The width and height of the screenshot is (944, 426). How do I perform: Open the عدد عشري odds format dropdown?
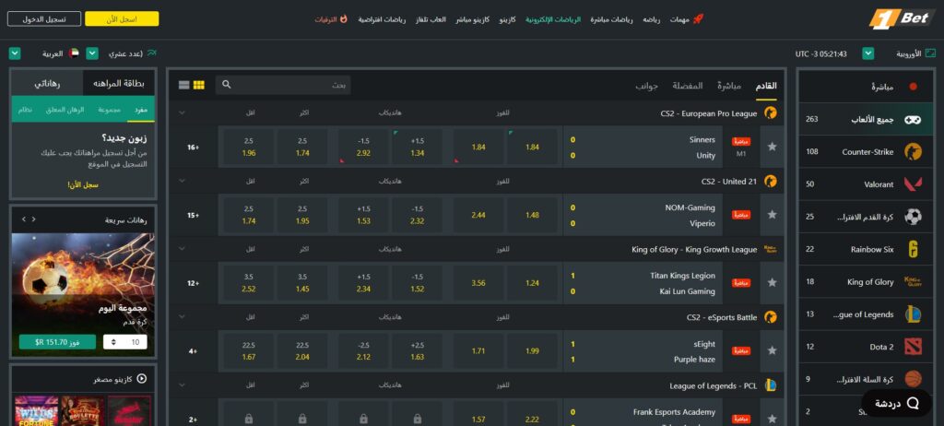92,53
